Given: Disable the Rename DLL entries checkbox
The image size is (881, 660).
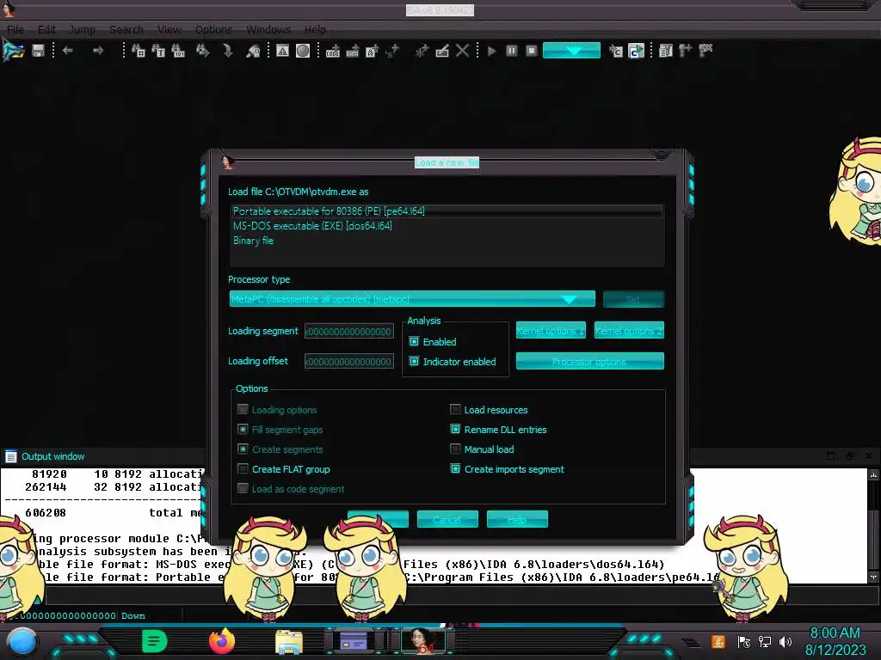Looking at the screenshot, I should pos(455,430).
